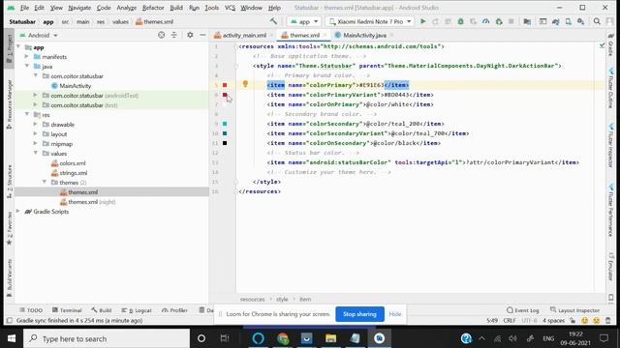Collapse the java folder

point(27,67)
